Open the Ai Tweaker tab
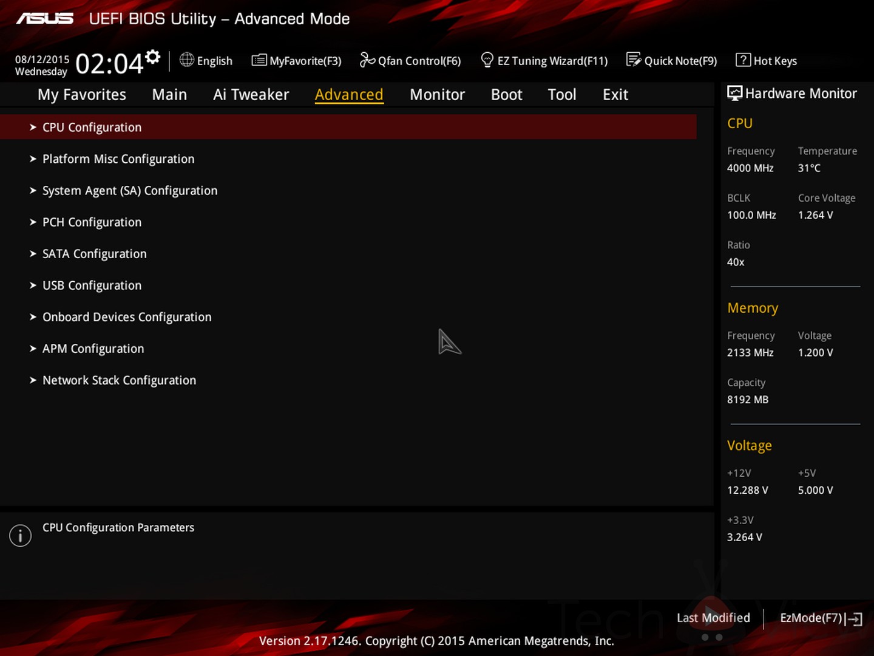Image resolution: width=874 pixels, height=656 pixels. coord(251,95)
